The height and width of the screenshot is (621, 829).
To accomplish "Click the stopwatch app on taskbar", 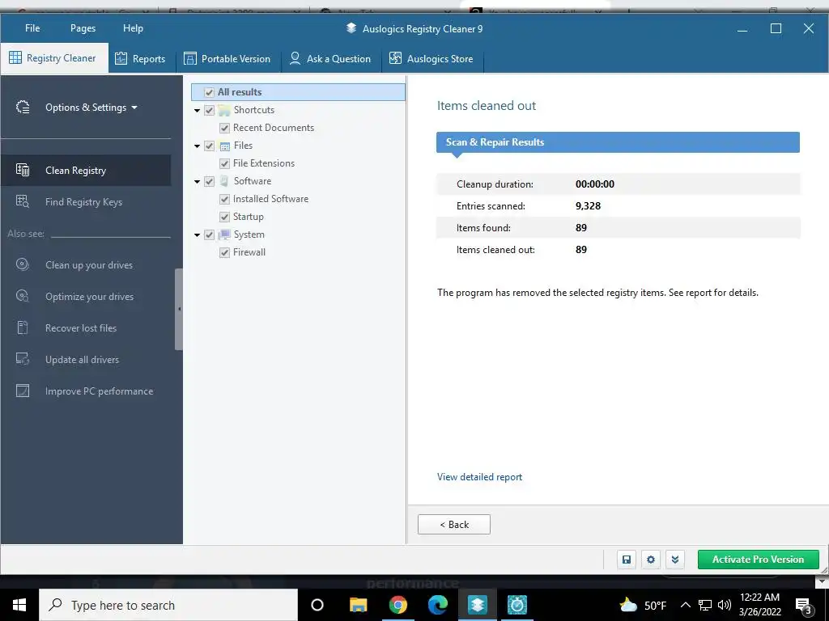I will pyautogui.click(x=517, y=605).
